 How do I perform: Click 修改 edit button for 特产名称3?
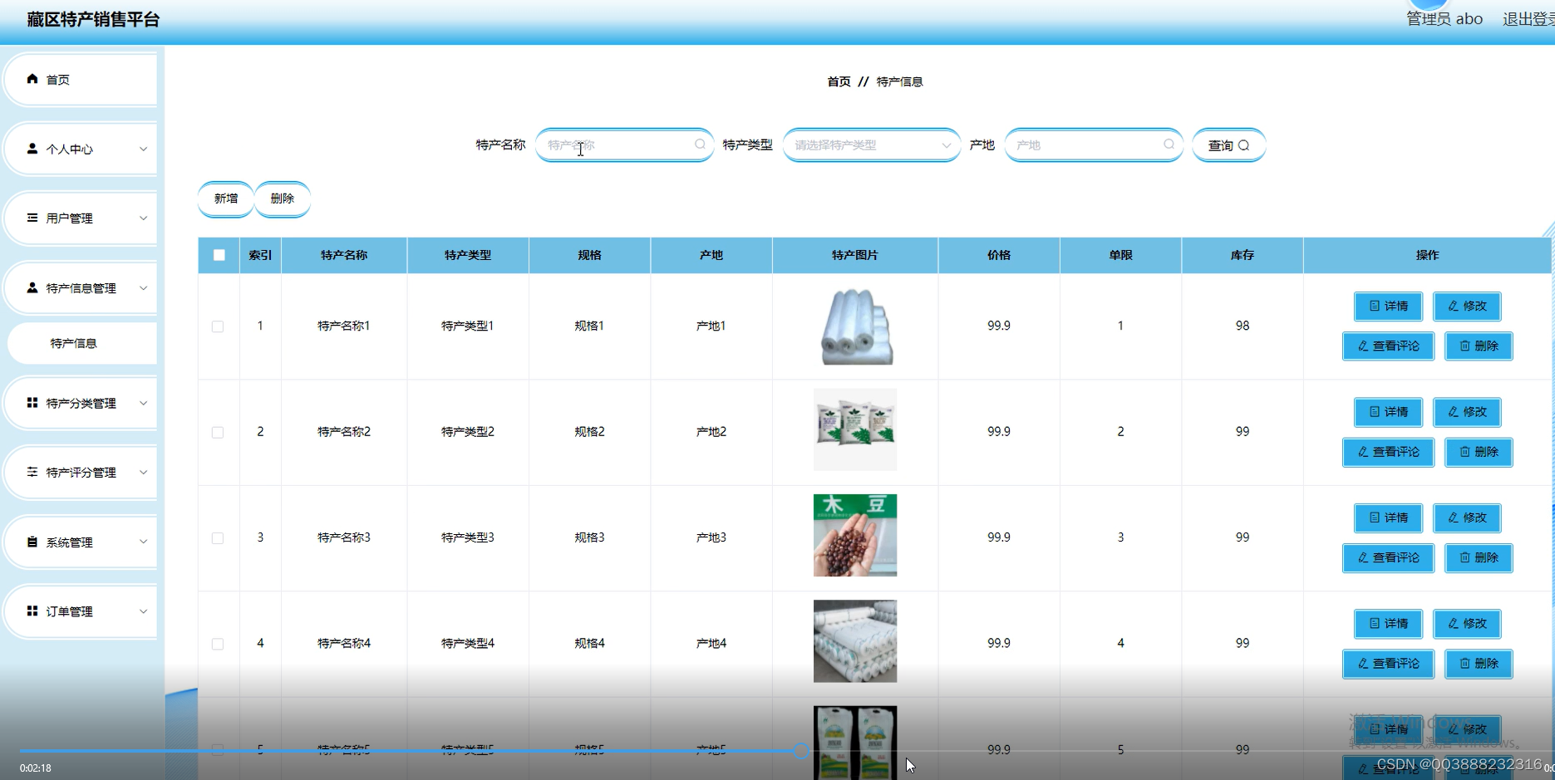[1467, 518]
